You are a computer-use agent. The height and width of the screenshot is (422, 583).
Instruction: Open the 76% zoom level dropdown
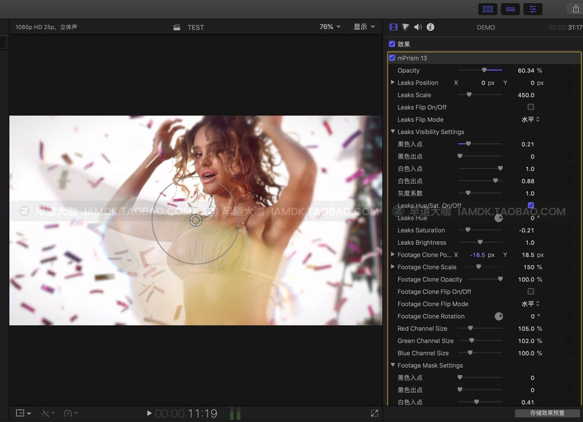point(329,27)
